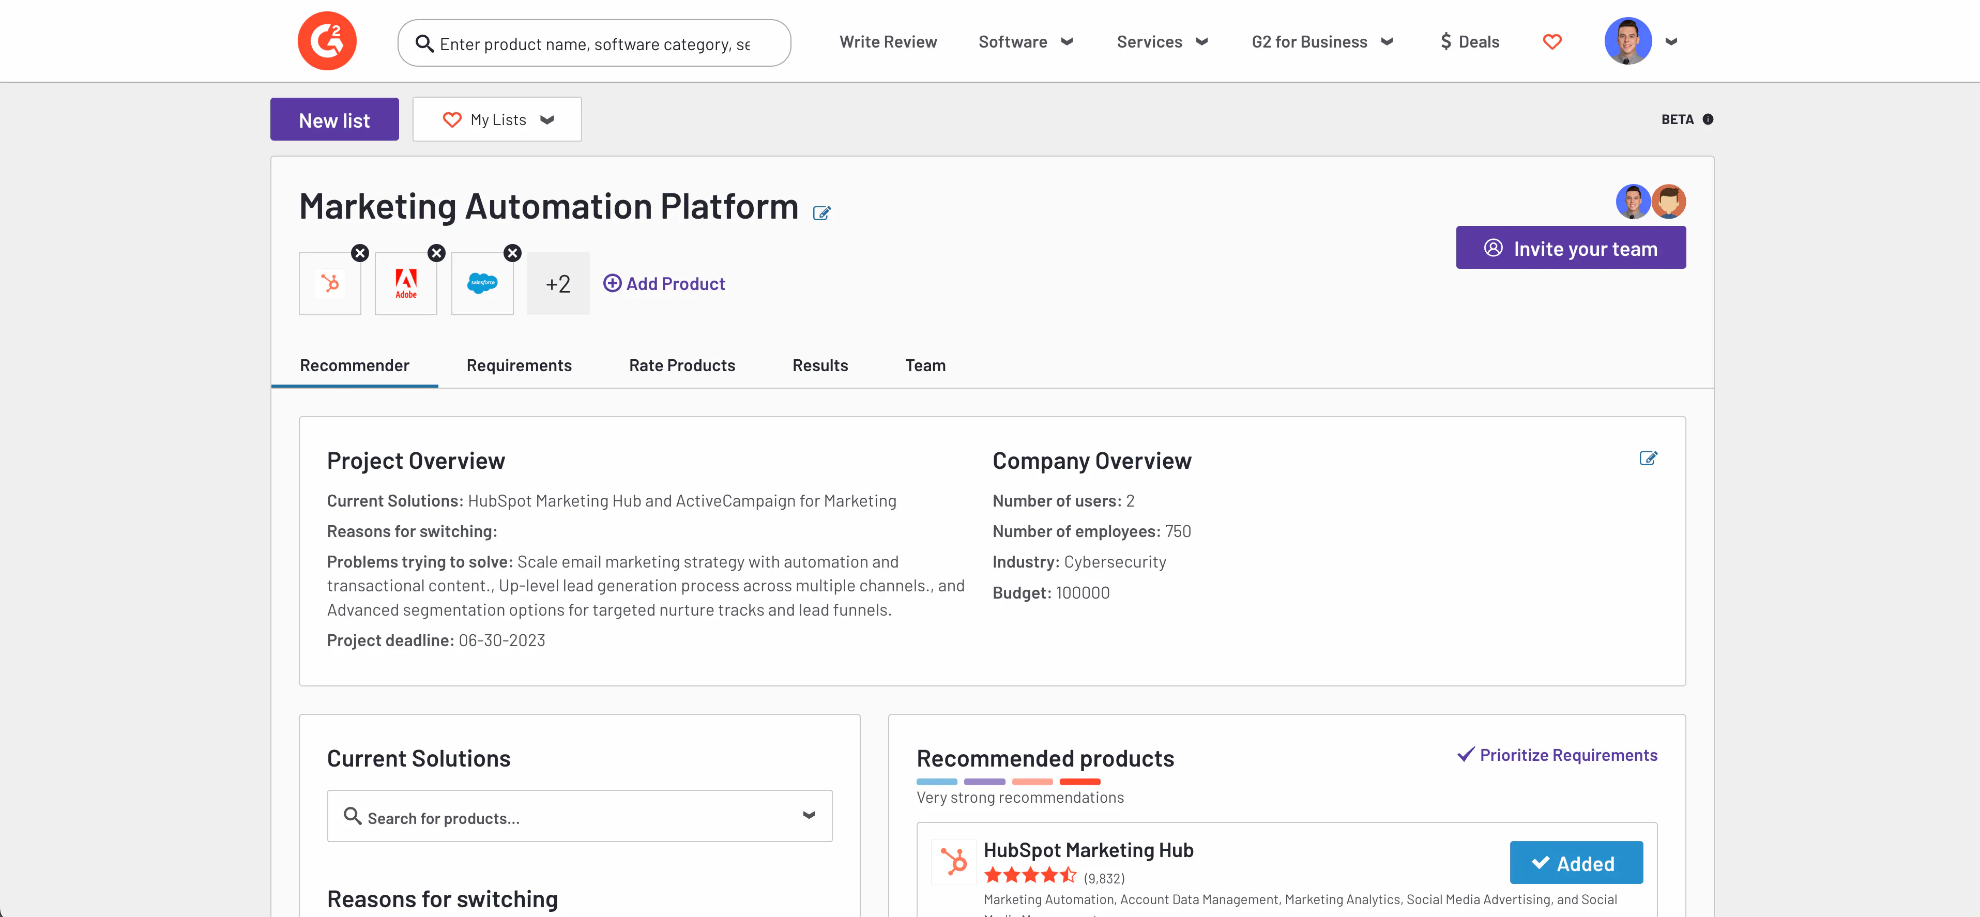
Task: Click the Add Product link
Action: pyautogui.click(x=664, y=284)
